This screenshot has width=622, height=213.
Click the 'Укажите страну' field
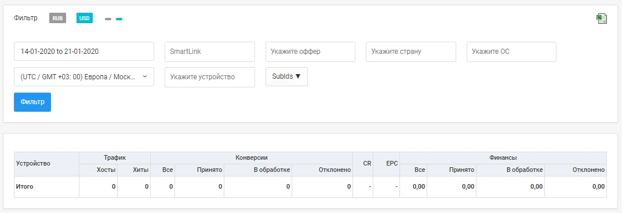(x=410, y=52)
